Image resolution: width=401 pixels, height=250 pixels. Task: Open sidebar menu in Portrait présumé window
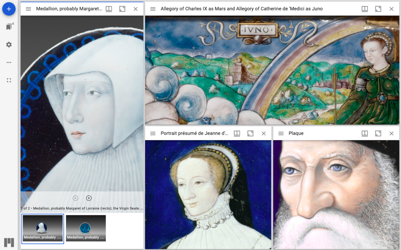tap(153, 133)
